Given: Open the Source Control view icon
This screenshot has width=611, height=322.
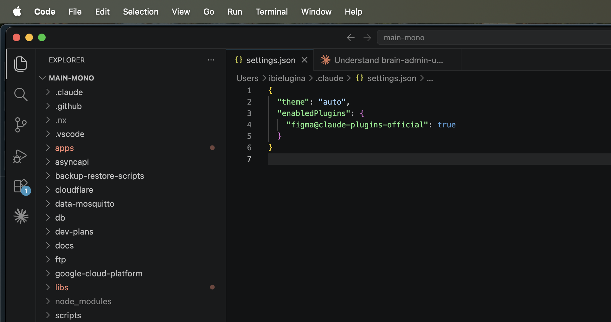Looking at the screenshot, I should 21,125.
